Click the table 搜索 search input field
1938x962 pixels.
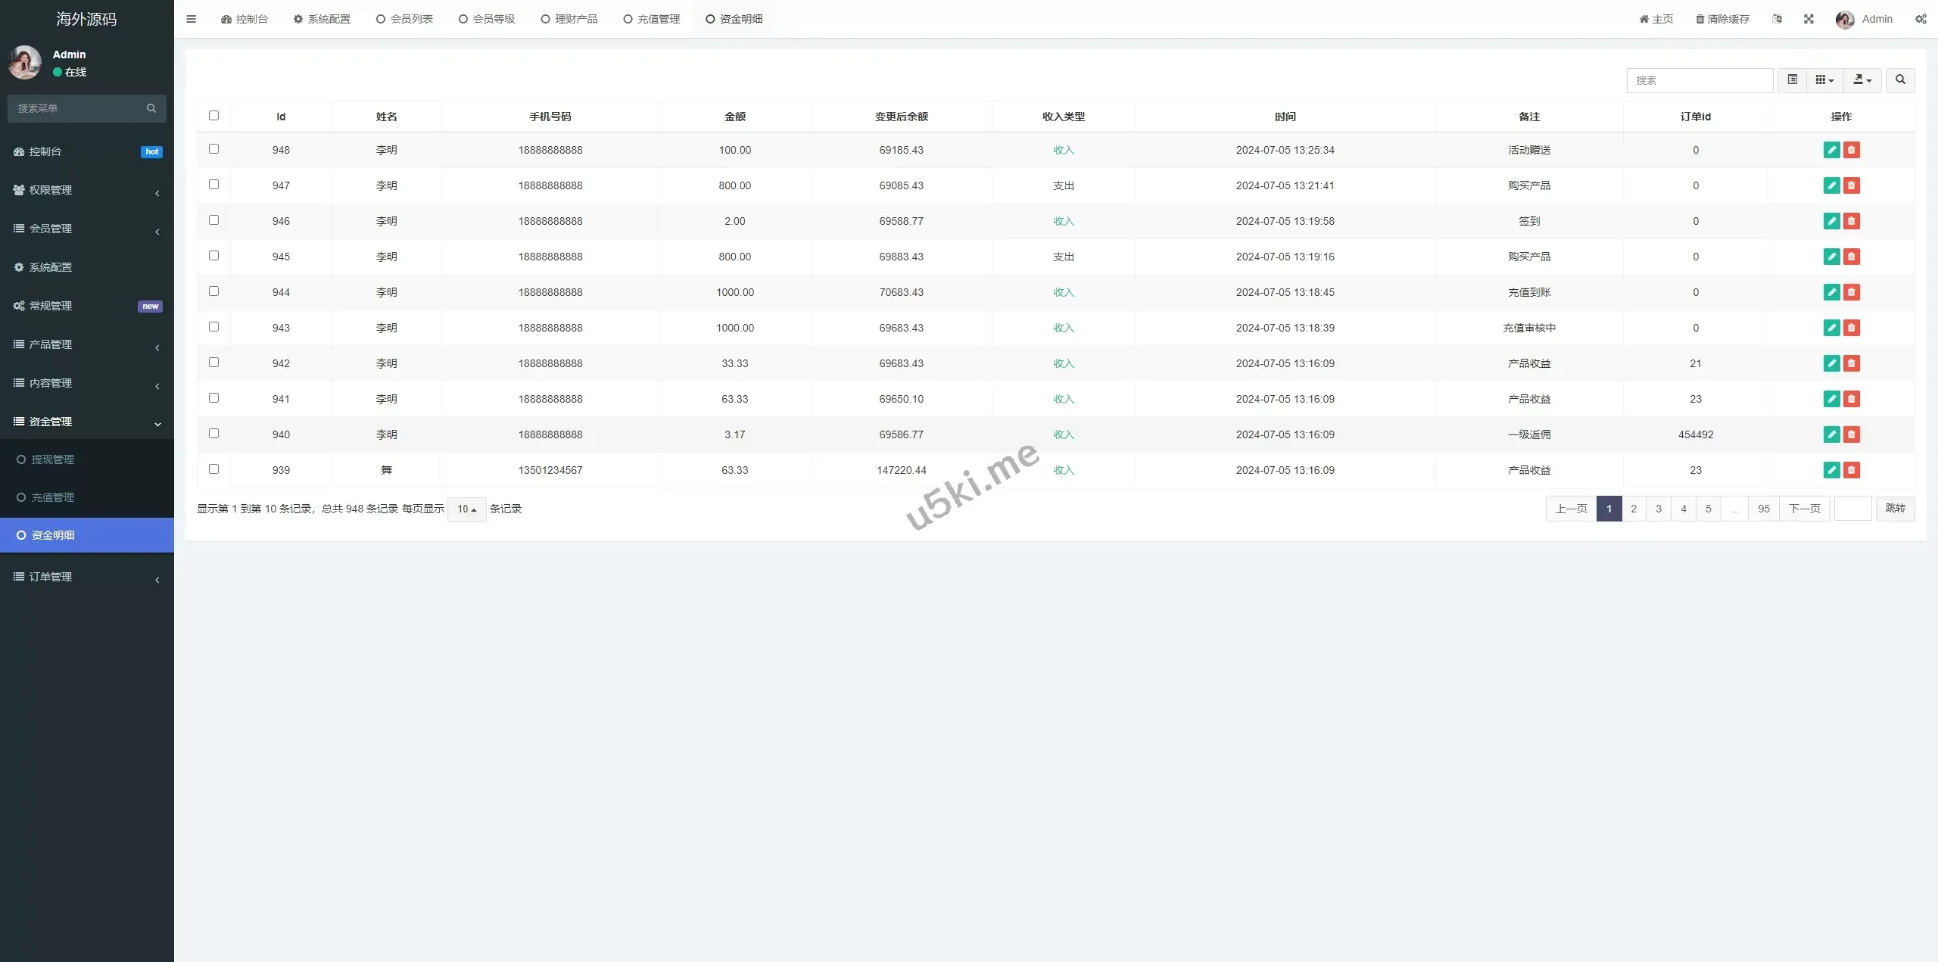pyautogui.click(x=1699, y=80)
